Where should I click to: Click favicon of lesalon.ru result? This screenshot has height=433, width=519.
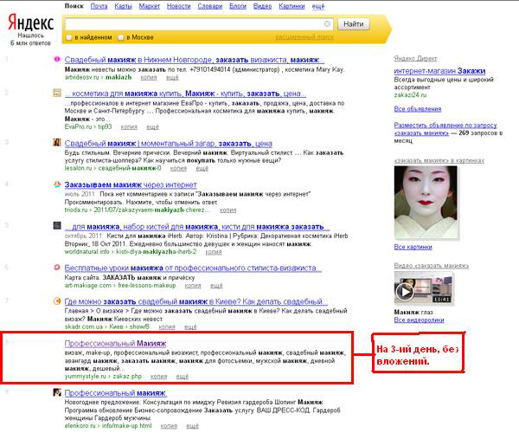(x=57, y=143)
